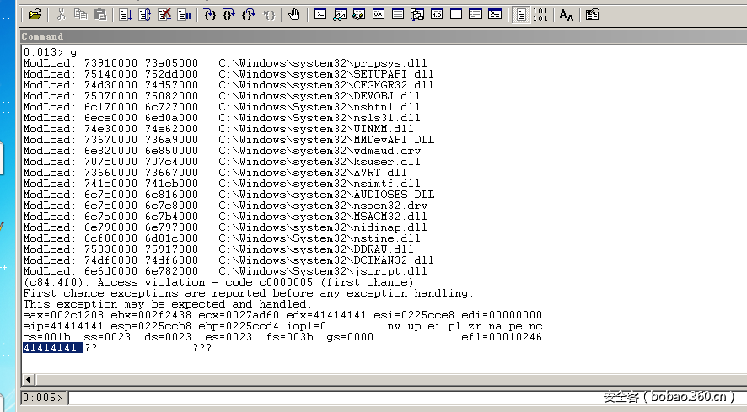Stop debugging with the red X icon
This screenshot has height=412, width=747.
click(164, 14)
